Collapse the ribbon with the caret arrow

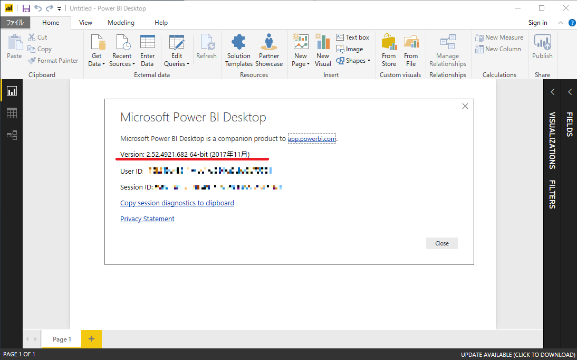tap(561, 23)
